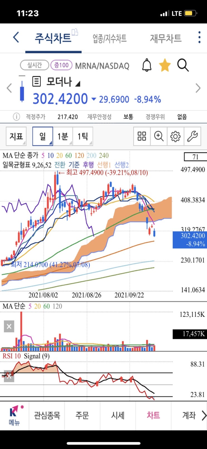This screenshot has height=449, width=207.
Task: Toggle the price chart MA 20 legend
Action: point(59,156)
